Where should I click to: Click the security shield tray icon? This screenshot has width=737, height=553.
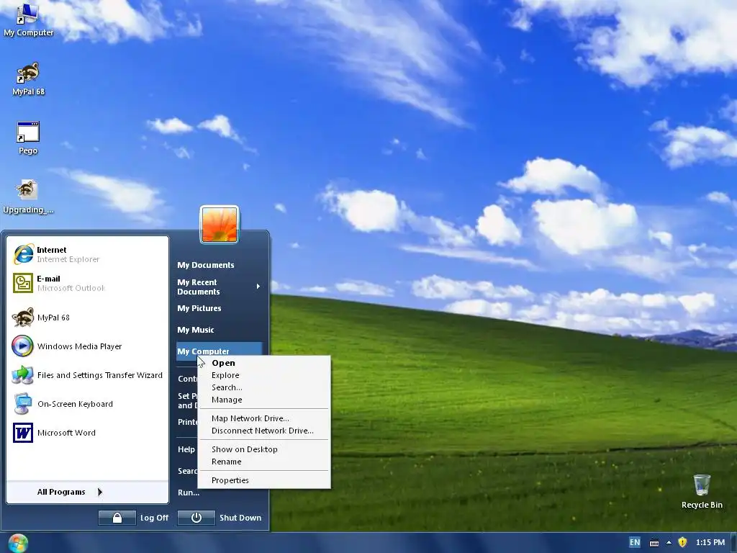tap(682, 542)
